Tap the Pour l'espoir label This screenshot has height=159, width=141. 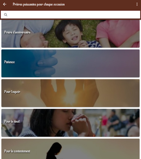pyautogui.click(x=12, y=92)
